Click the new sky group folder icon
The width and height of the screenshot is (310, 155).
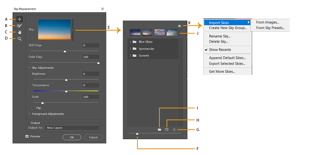159,129
